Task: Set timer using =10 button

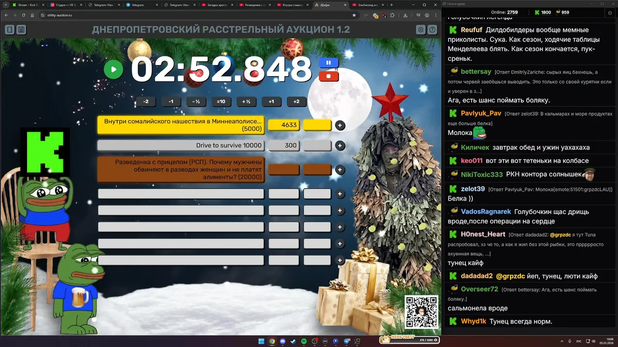Action: [221, 102]
